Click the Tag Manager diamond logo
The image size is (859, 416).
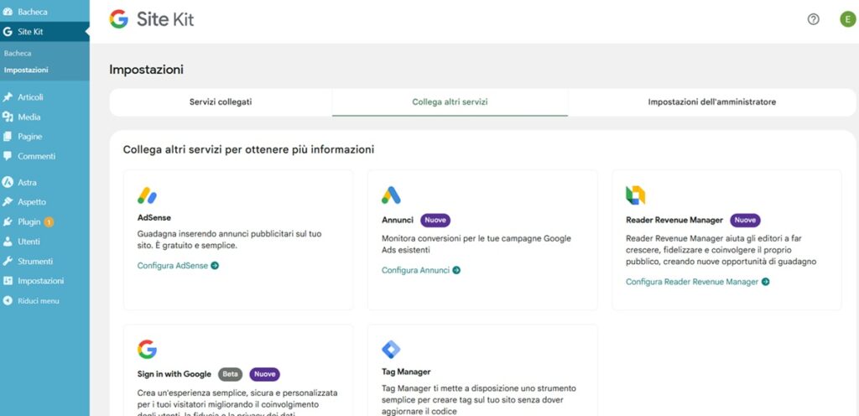(391, 349)
